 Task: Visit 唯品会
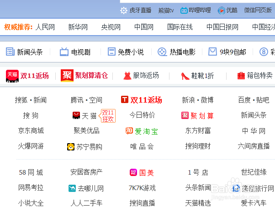[142, 146]
